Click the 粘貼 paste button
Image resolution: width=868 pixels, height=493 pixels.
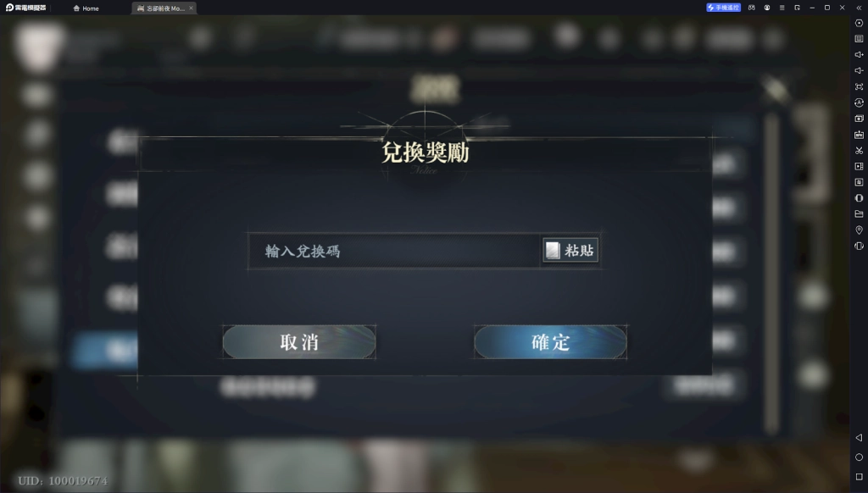point(570,251)
